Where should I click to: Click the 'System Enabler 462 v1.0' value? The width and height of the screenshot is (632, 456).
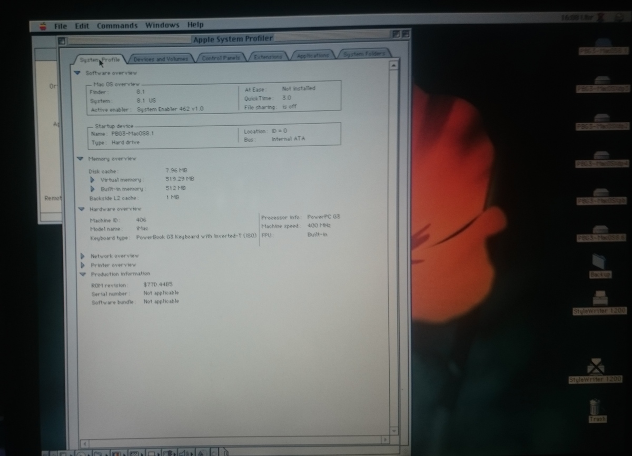(x=170, y=109)
